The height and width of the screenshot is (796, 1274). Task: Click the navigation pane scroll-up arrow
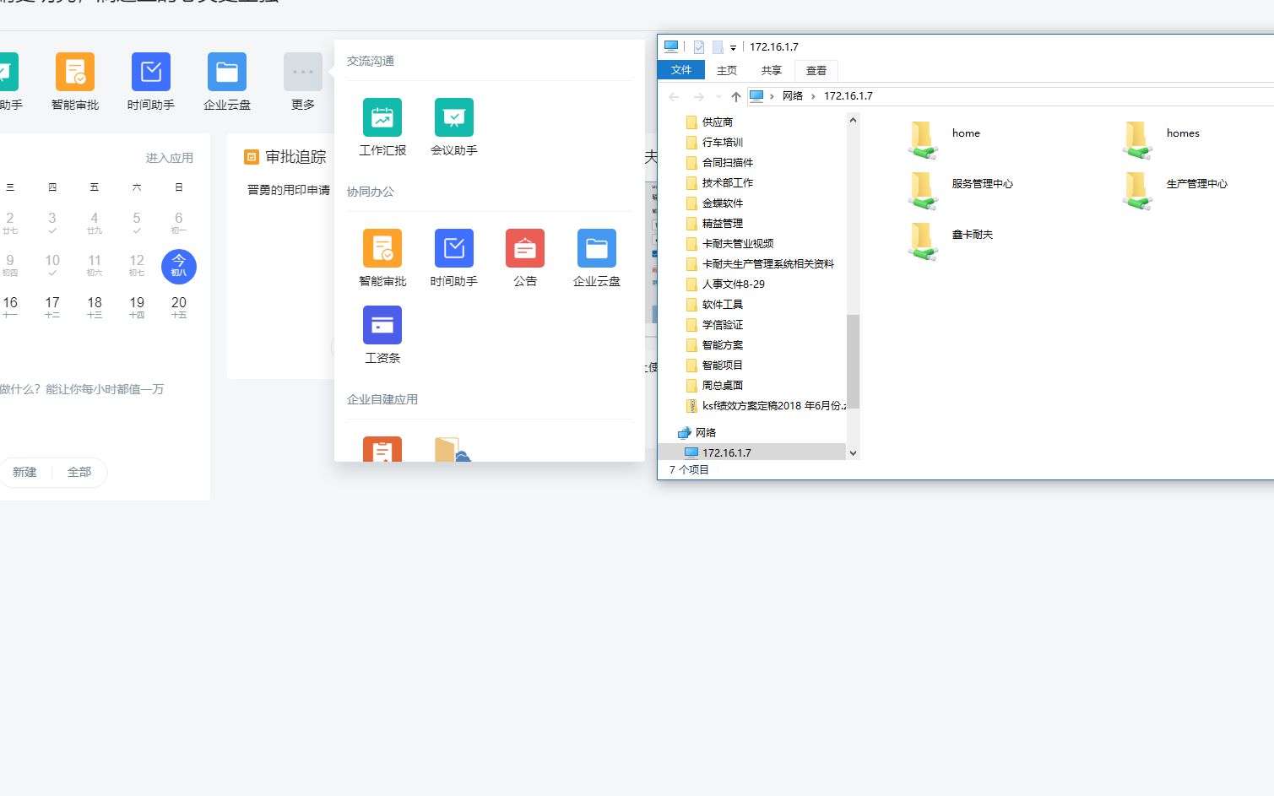[853, 120]
